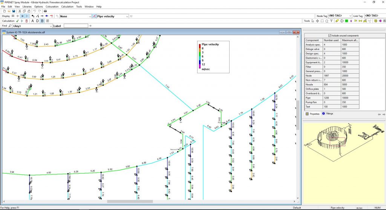Select the rectangle area selection tool
Image resolution: width=386 pixels, height=210 pixels.
322,21
